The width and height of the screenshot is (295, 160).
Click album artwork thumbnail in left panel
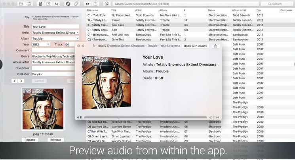click(43, 109)
